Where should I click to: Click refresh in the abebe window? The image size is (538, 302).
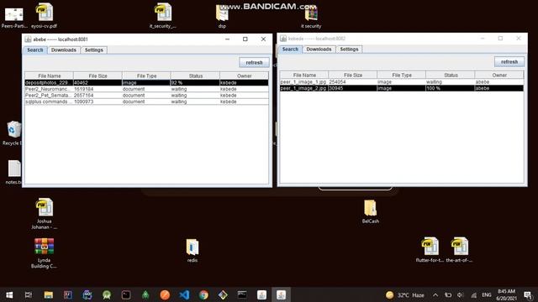(254, 63)
